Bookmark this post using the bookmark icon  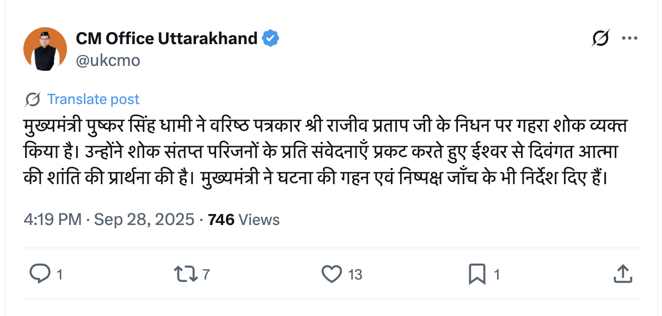(477, 274)
